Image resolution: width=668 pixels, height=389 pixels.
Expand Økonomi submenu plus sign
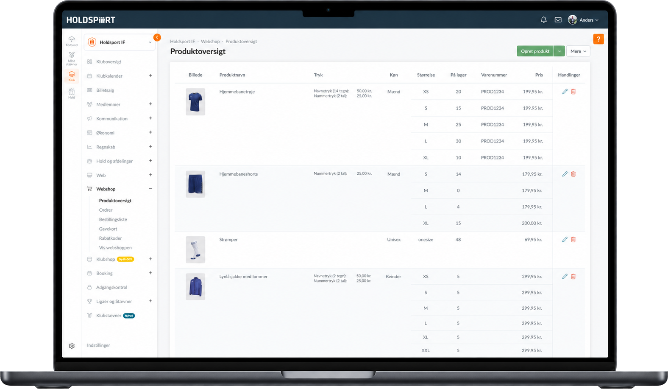click(x=150, y=132)
